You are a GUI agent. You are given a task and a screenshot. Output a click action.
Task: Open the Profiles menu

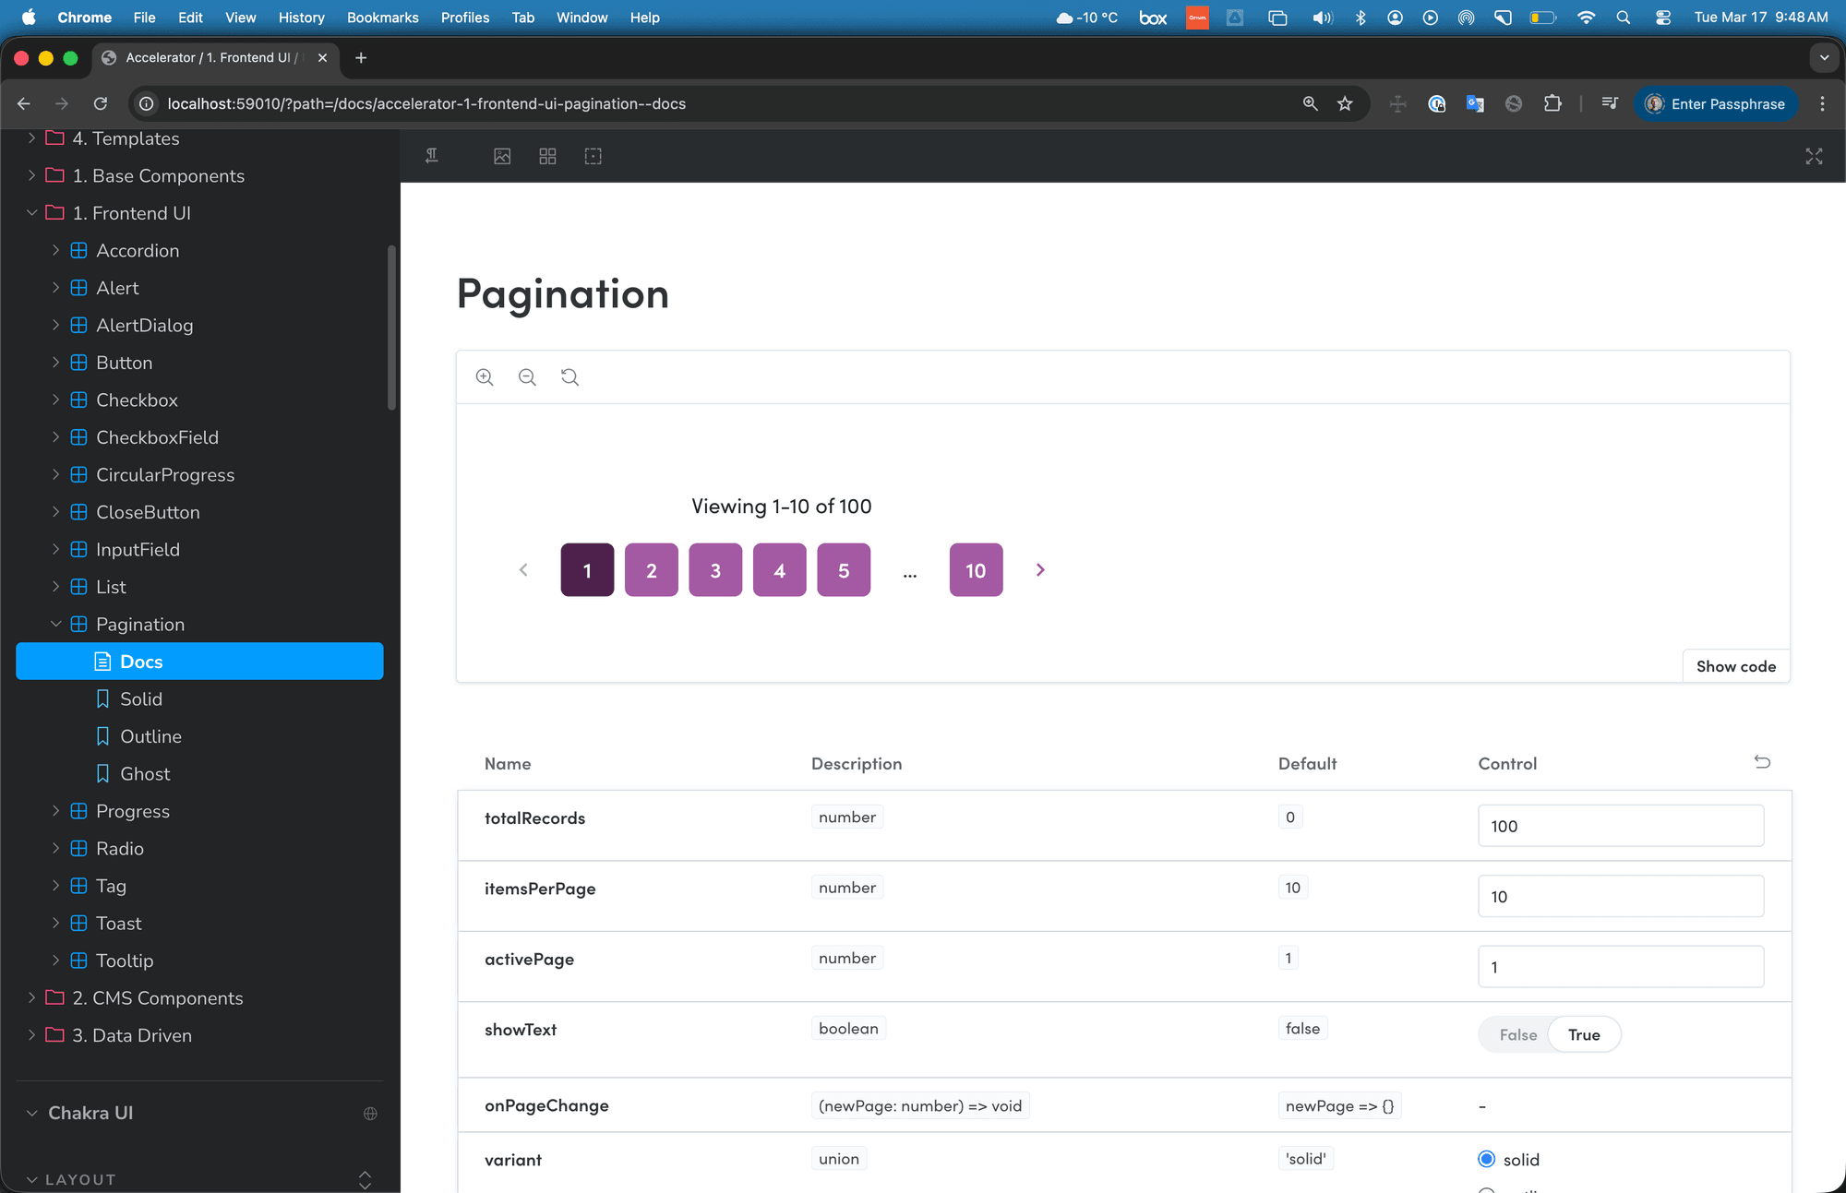tap(465, 18)
